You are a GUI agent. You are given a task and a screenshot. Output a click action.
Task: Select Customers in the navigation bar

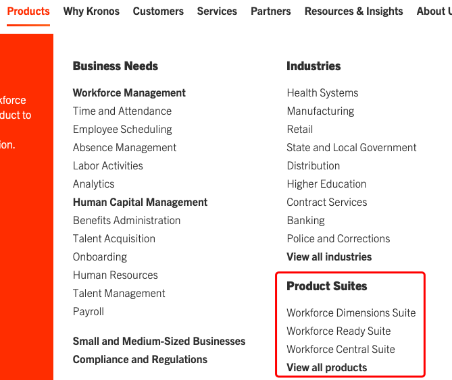pos(158,11)
